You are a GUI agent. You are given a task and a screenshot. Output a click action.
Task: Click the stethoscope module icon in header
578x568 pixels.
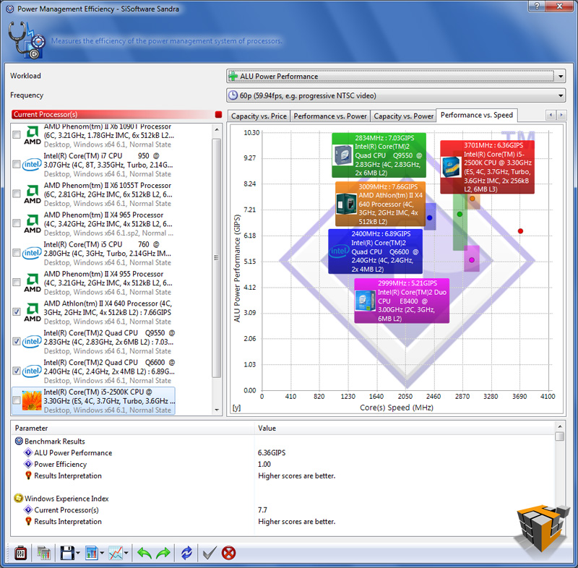(x=26, y=40)
